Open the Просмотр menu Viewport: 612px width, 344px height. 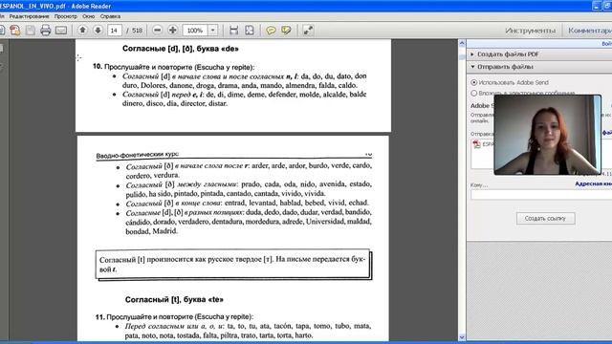coord(66,16)
